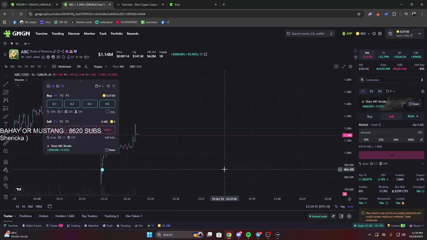Open X Connection row
This screenshot has width=427, height=240.
(391, 80)
